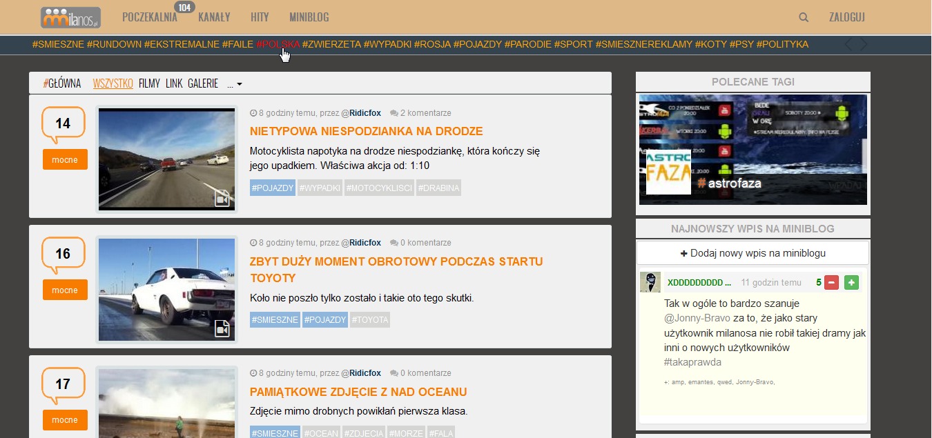Click vote bubble showing 14

[x=63, y=123]
